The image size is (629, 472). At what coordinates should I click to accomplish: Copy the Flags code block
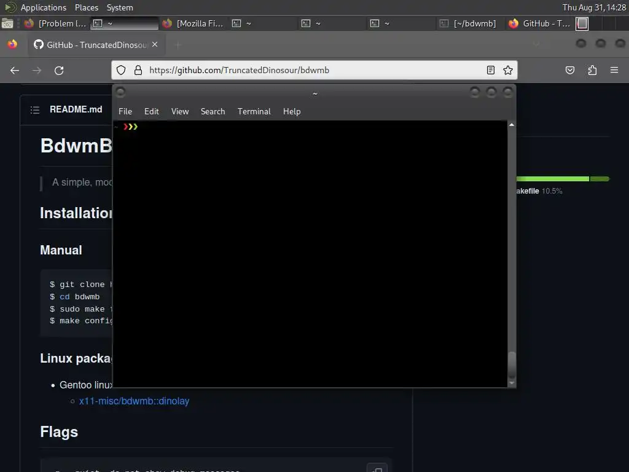point(377,468)
